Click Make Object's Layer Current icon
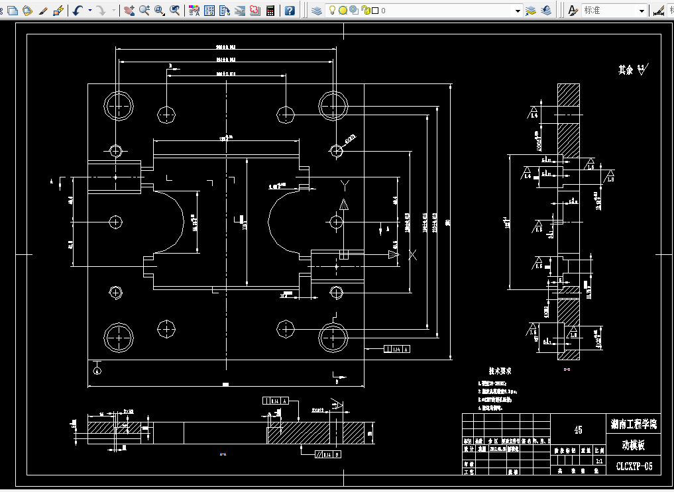 [531, 11]
